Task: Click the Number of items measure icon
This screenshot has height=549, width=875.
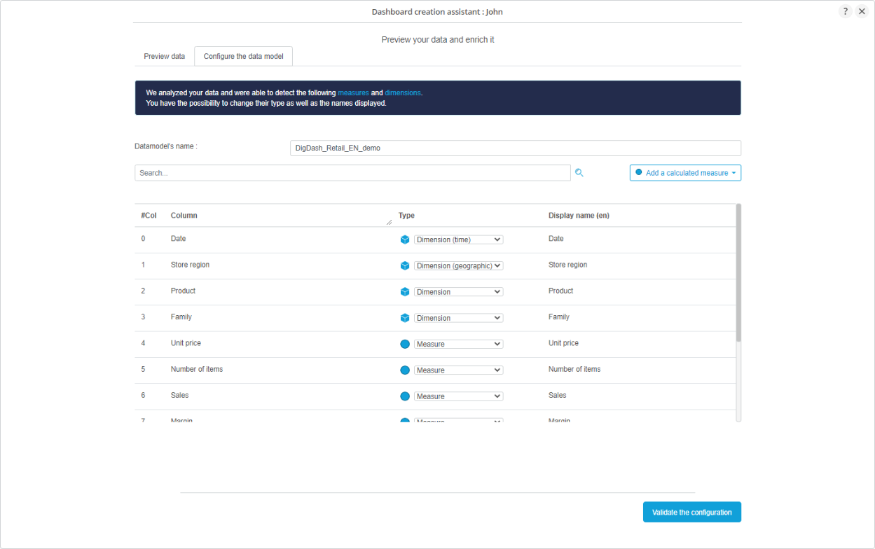Action: coord(405,370)
